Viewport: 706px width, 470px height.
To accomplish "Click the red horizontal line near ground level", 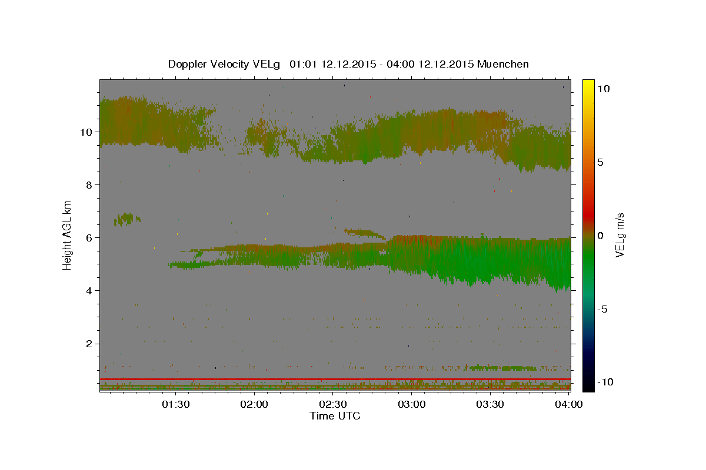I will (335, 380).
